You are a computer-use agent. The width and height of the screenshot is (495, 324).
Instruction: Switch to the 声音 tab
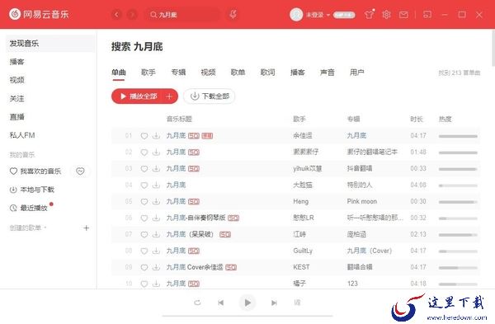pyautogui.click(x=328, y=73)
